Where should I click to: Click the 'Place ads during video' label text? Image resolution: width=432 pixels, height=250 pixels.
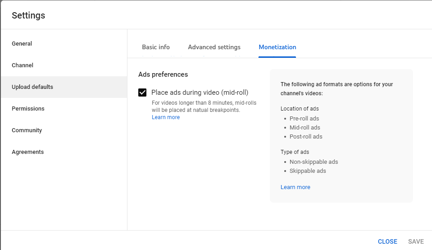click(200, 93)
